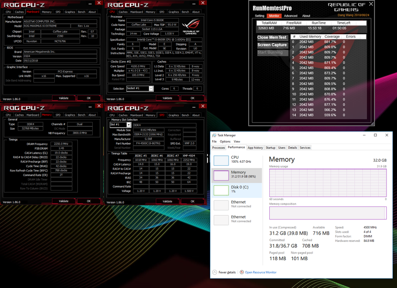Click the Memory composition bar

coord(328,213)
